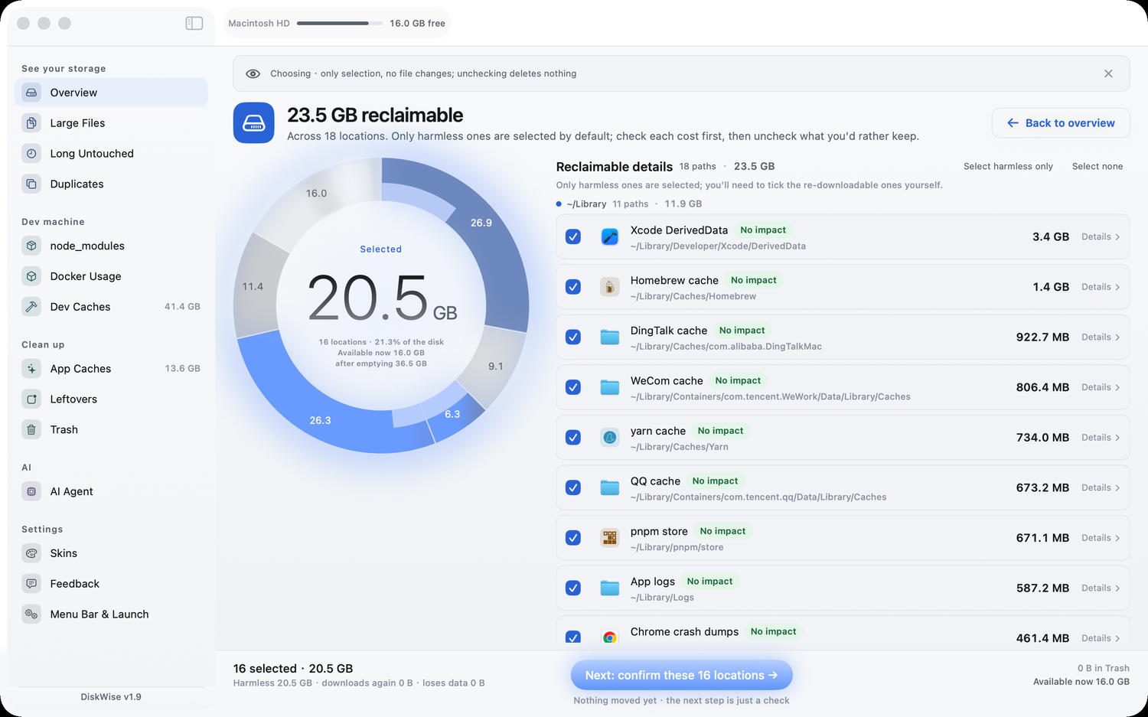Dismiss the Choosing banner with the X
Screen dimensions: 1148x717
[x=1108, y=73]
